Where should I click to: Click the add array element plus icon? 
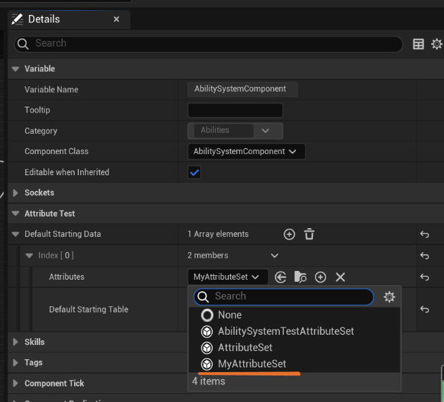pos(289,234)
